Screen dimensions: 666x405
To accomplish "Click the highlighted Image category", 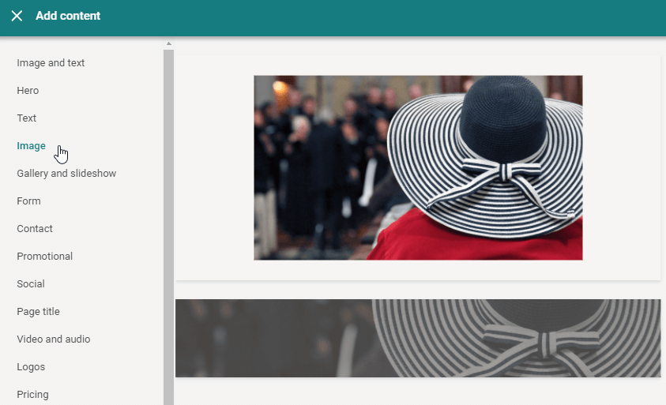I will click(31, 146).
